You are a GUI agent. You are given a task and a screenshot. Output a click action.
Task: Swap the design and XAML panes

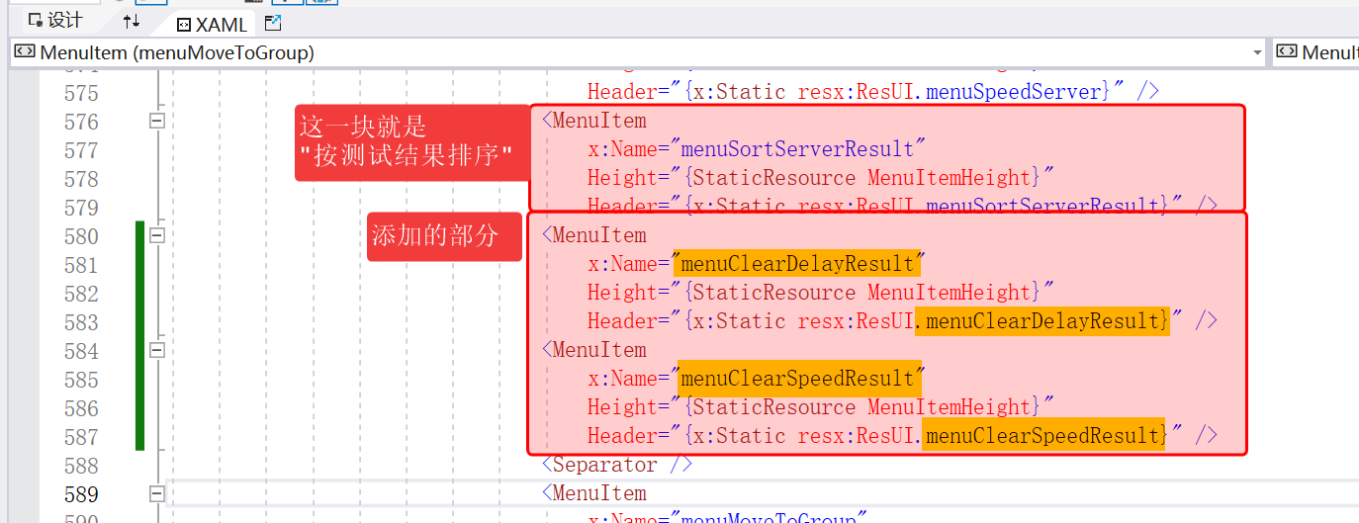click(x=132, y=22)
